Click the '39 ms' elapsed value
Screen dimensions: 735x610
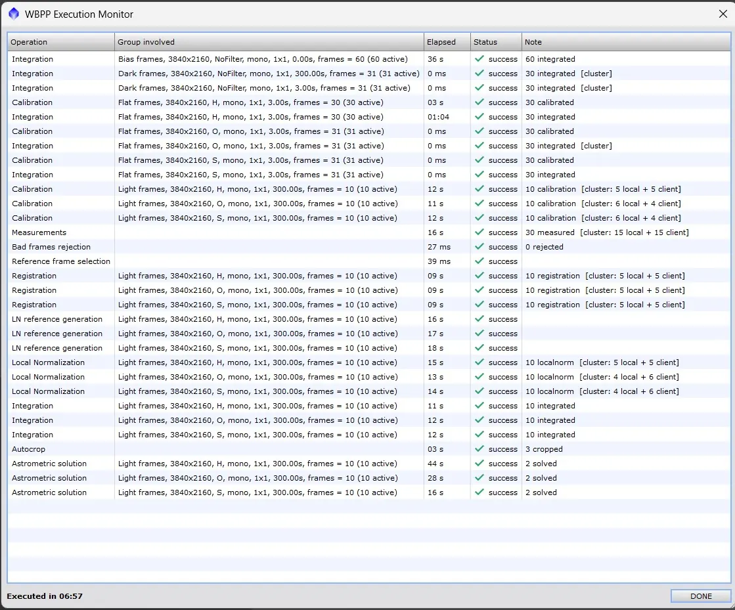click(439, 261)
